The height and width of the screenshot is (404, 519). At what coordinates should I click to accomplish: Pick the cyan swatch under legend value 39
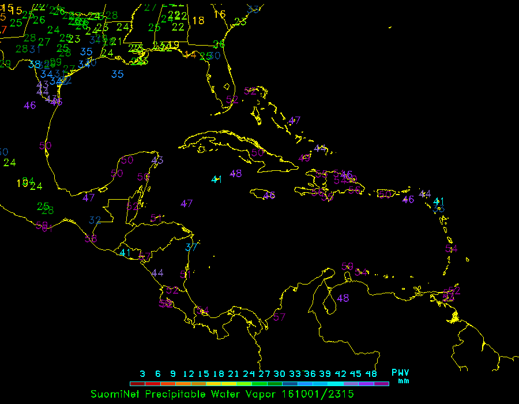coord(320,383)
